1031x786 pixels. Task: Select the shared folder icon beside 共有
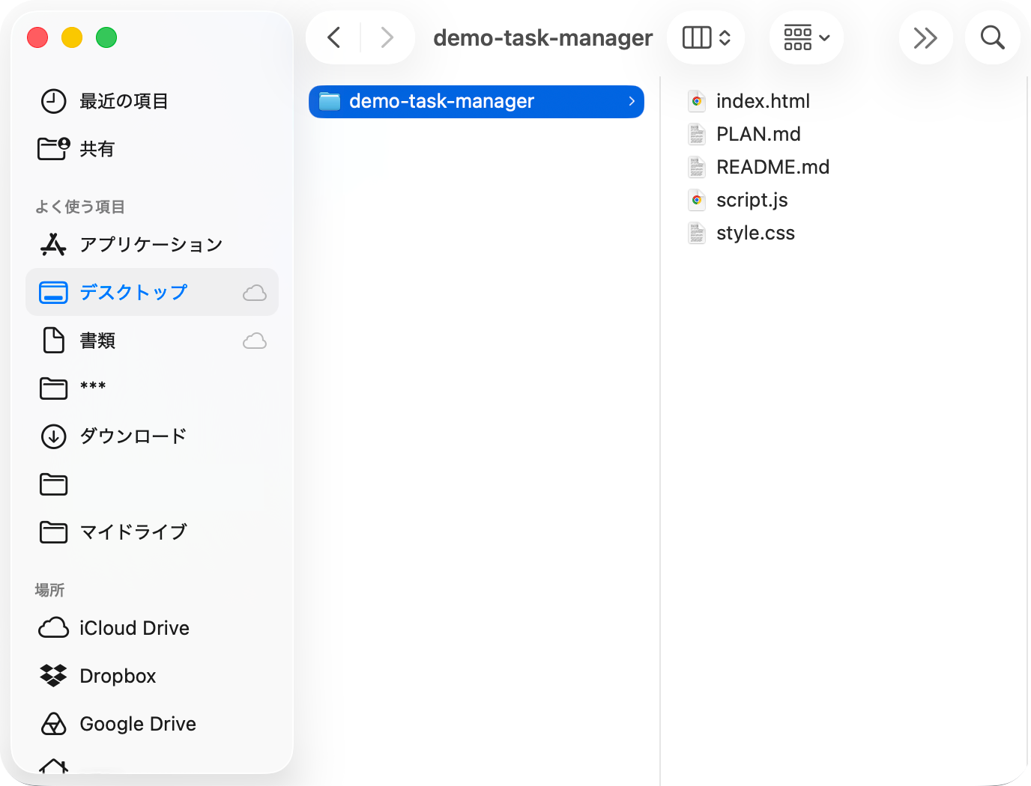[53, 148]
